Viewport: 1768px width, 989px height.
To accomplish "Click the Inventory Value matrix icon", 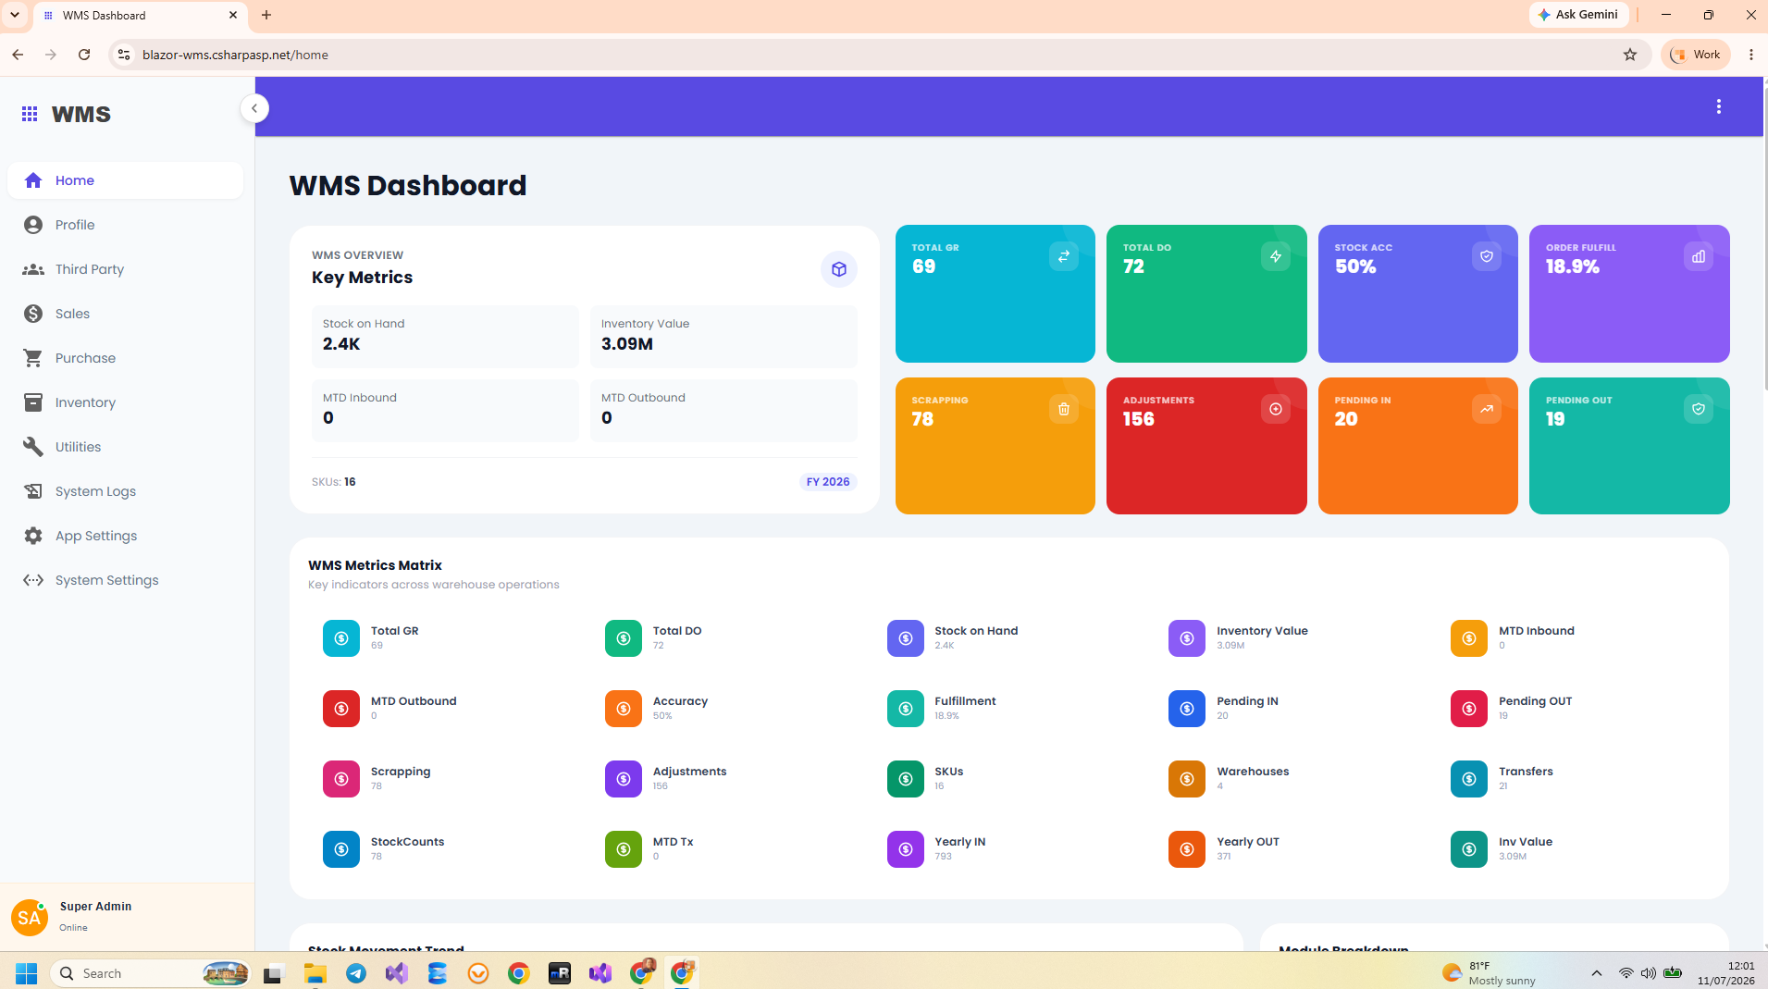I will [1187, 638].
